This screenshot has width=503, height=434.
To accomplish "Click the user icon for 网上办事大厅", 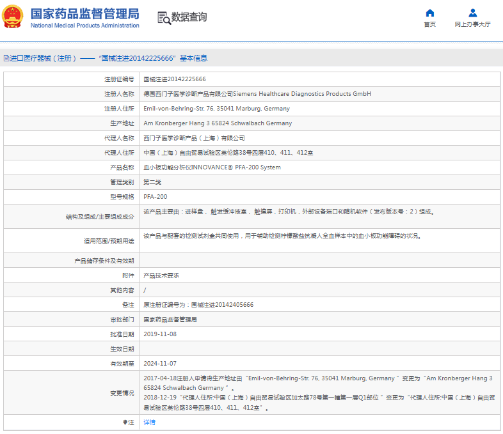I will click(x=472, y=13).
